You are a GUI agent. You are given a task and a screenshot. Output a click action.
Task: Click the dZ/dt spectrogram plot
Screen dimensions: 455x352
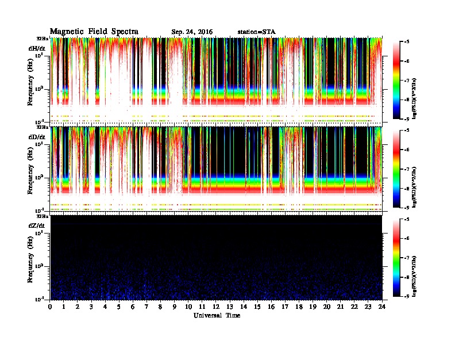click(216, 258)
